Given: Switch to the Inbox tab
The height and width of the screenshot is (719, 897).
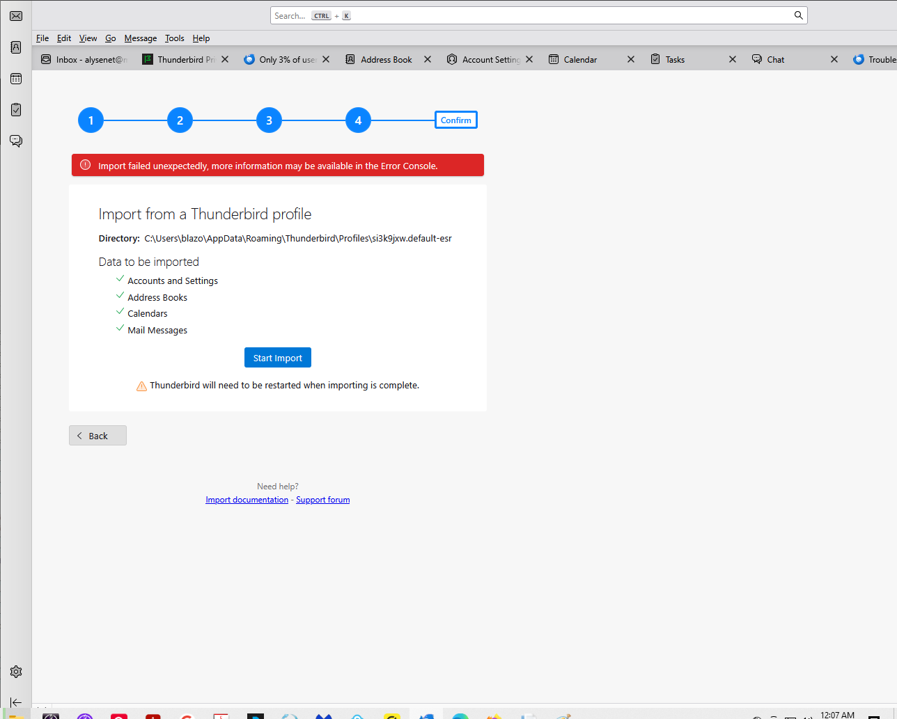Looking at the screenshot, I should click(84, 60).
